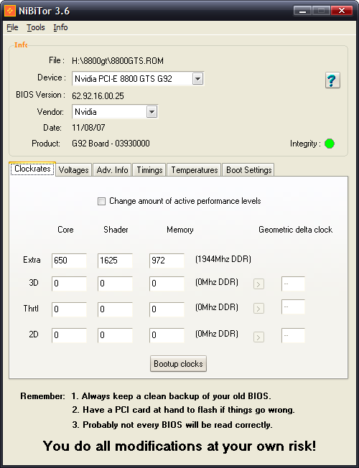This screenshot has height=468, width=359.
Task: Switch to the Voltages tab
Action: click(73, 170)
